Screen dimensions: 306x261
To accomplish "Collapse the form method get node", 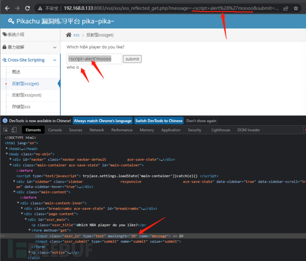I will pyautogui.click(x=29, y=230).
